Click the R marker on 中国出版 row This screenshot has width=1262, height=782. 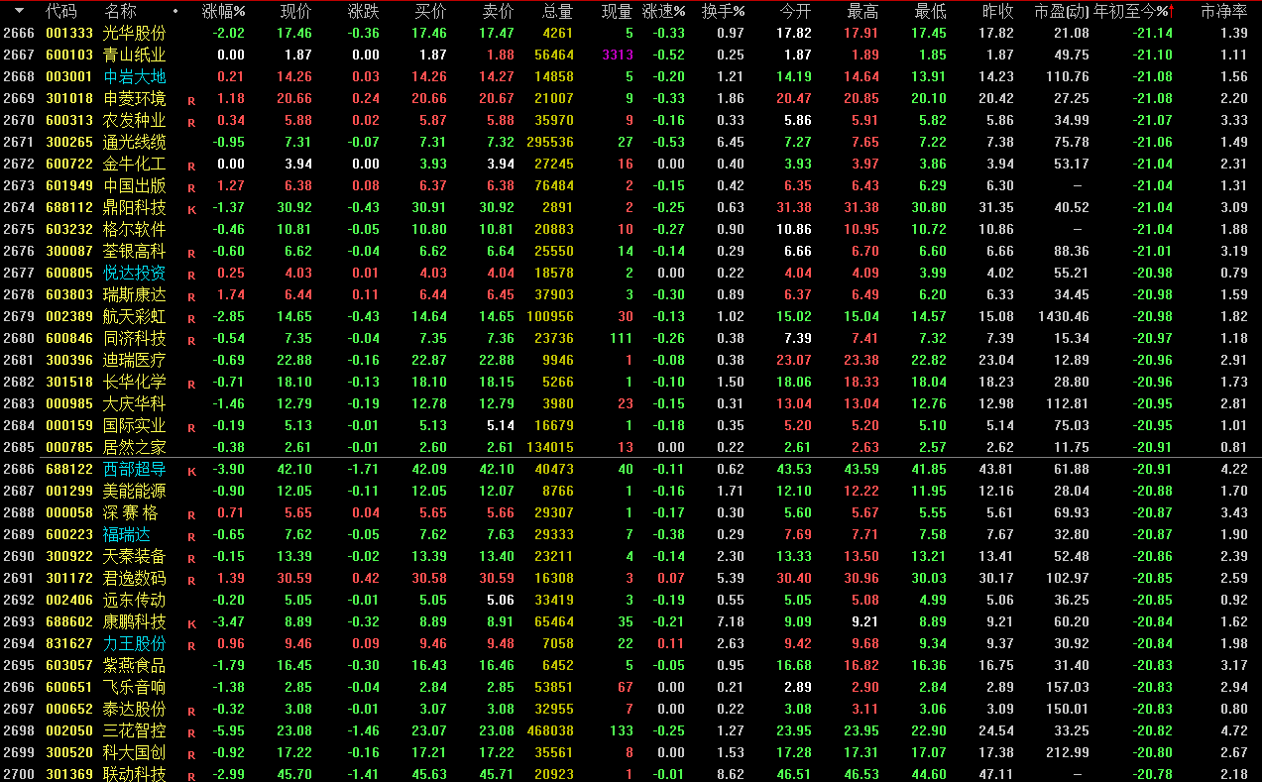pyautogui.click(x=191, y=187)
